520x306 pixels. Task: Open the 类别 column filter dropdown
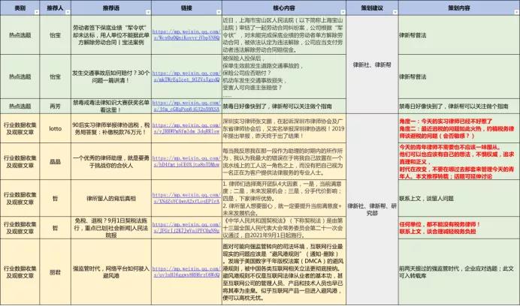click(x=37, y=12)
